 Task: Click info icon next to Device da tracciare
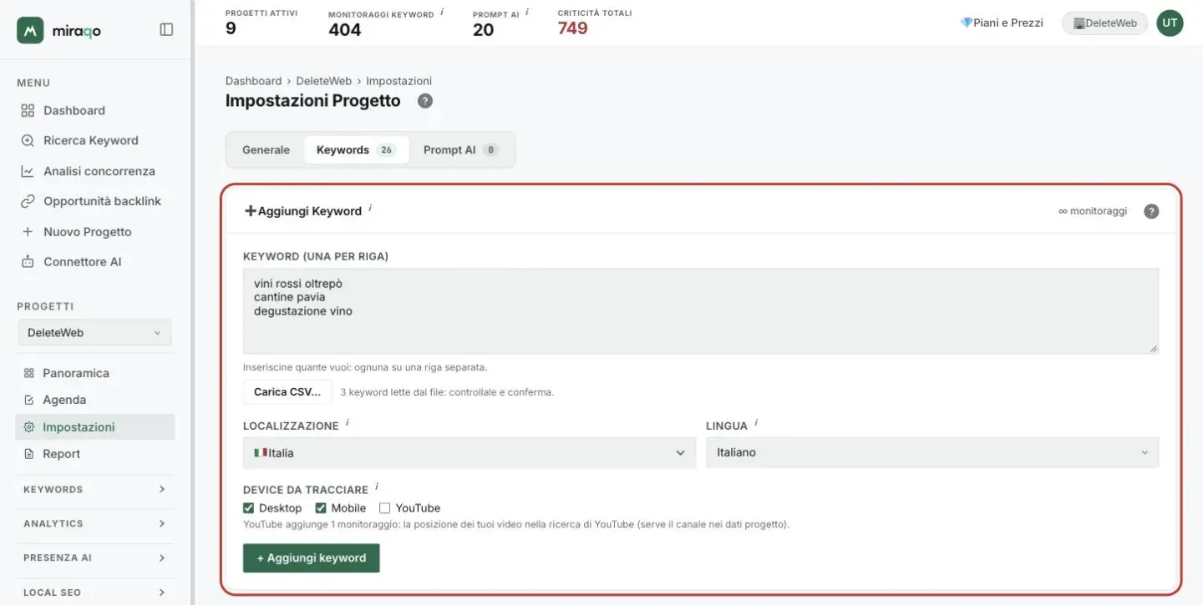pyautogui.click(x=377, y=487)
